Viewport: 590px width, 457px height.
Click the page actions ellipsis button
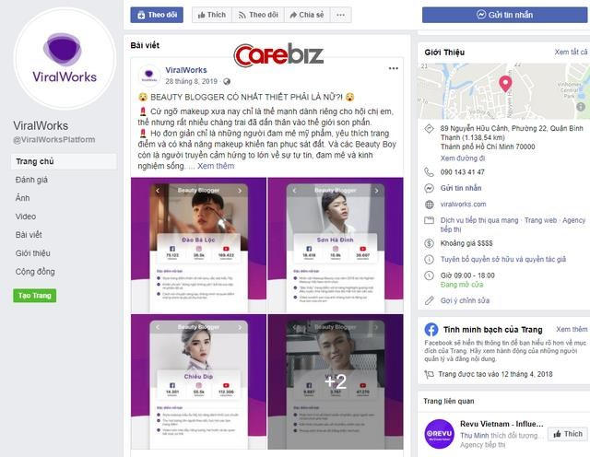(340, 15)
